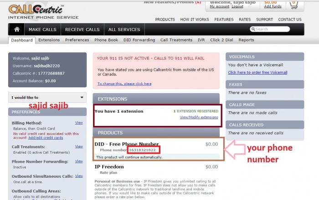Open View/Modify extensions link

click(x=199, y=117)
